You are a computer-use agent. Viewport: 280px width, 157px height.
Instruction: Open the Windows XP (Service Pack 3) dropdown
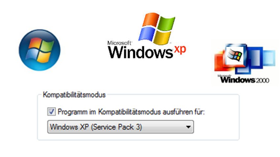[121, 127]
